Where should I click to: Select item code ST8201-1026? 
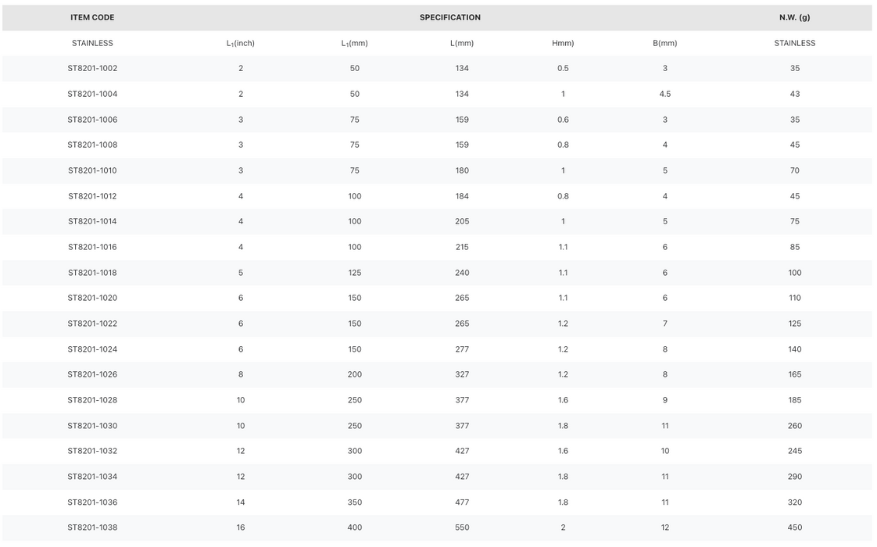pos(92,374)
